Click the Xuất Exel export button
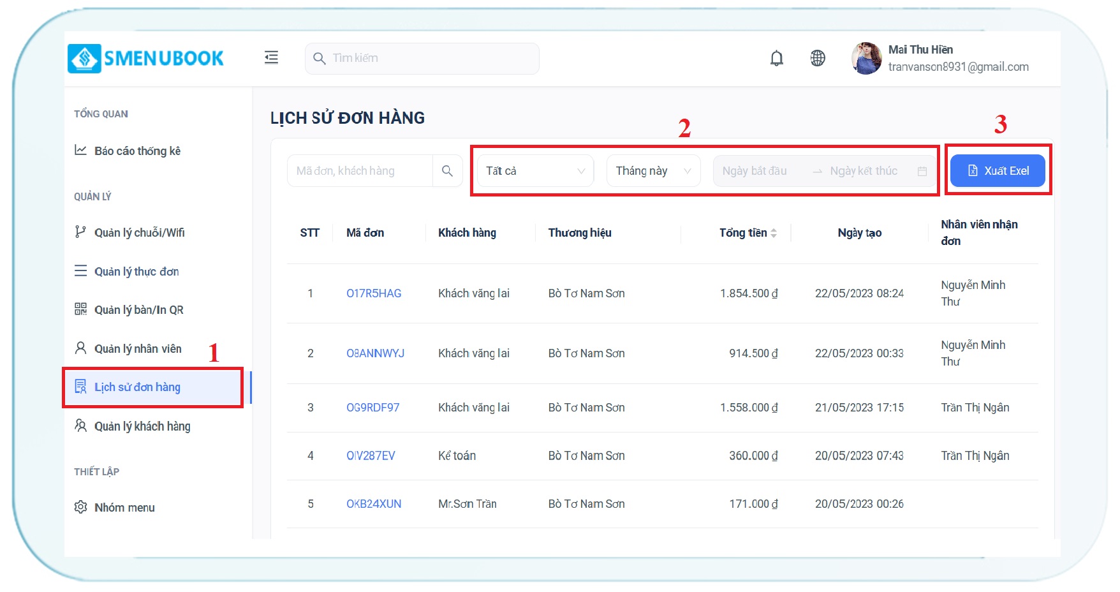This screenshot has width=1120, height=592. tap(998, 171)
